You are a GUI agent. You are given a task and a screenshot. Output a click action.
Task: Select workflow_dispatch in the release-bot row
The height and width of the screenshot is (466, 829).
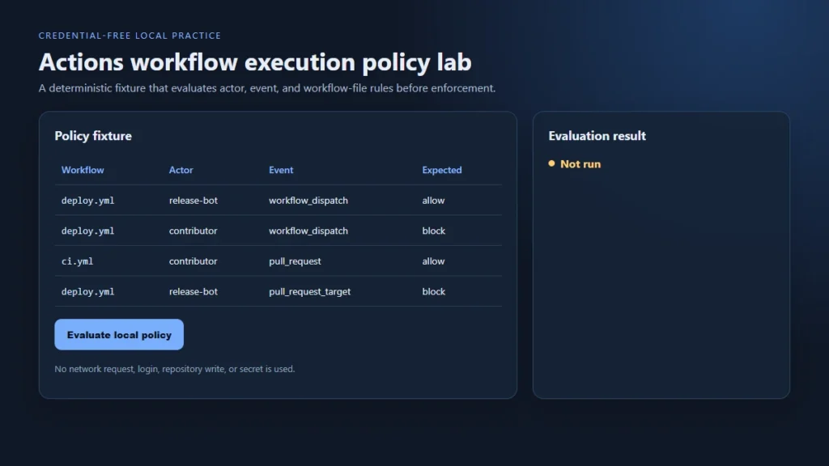(308, 201)
